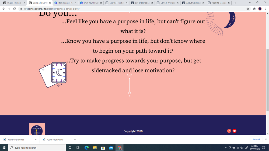Open the Windows Start menu
The height and width of the screenshot is (151, 269).
[x=4, y=148]
